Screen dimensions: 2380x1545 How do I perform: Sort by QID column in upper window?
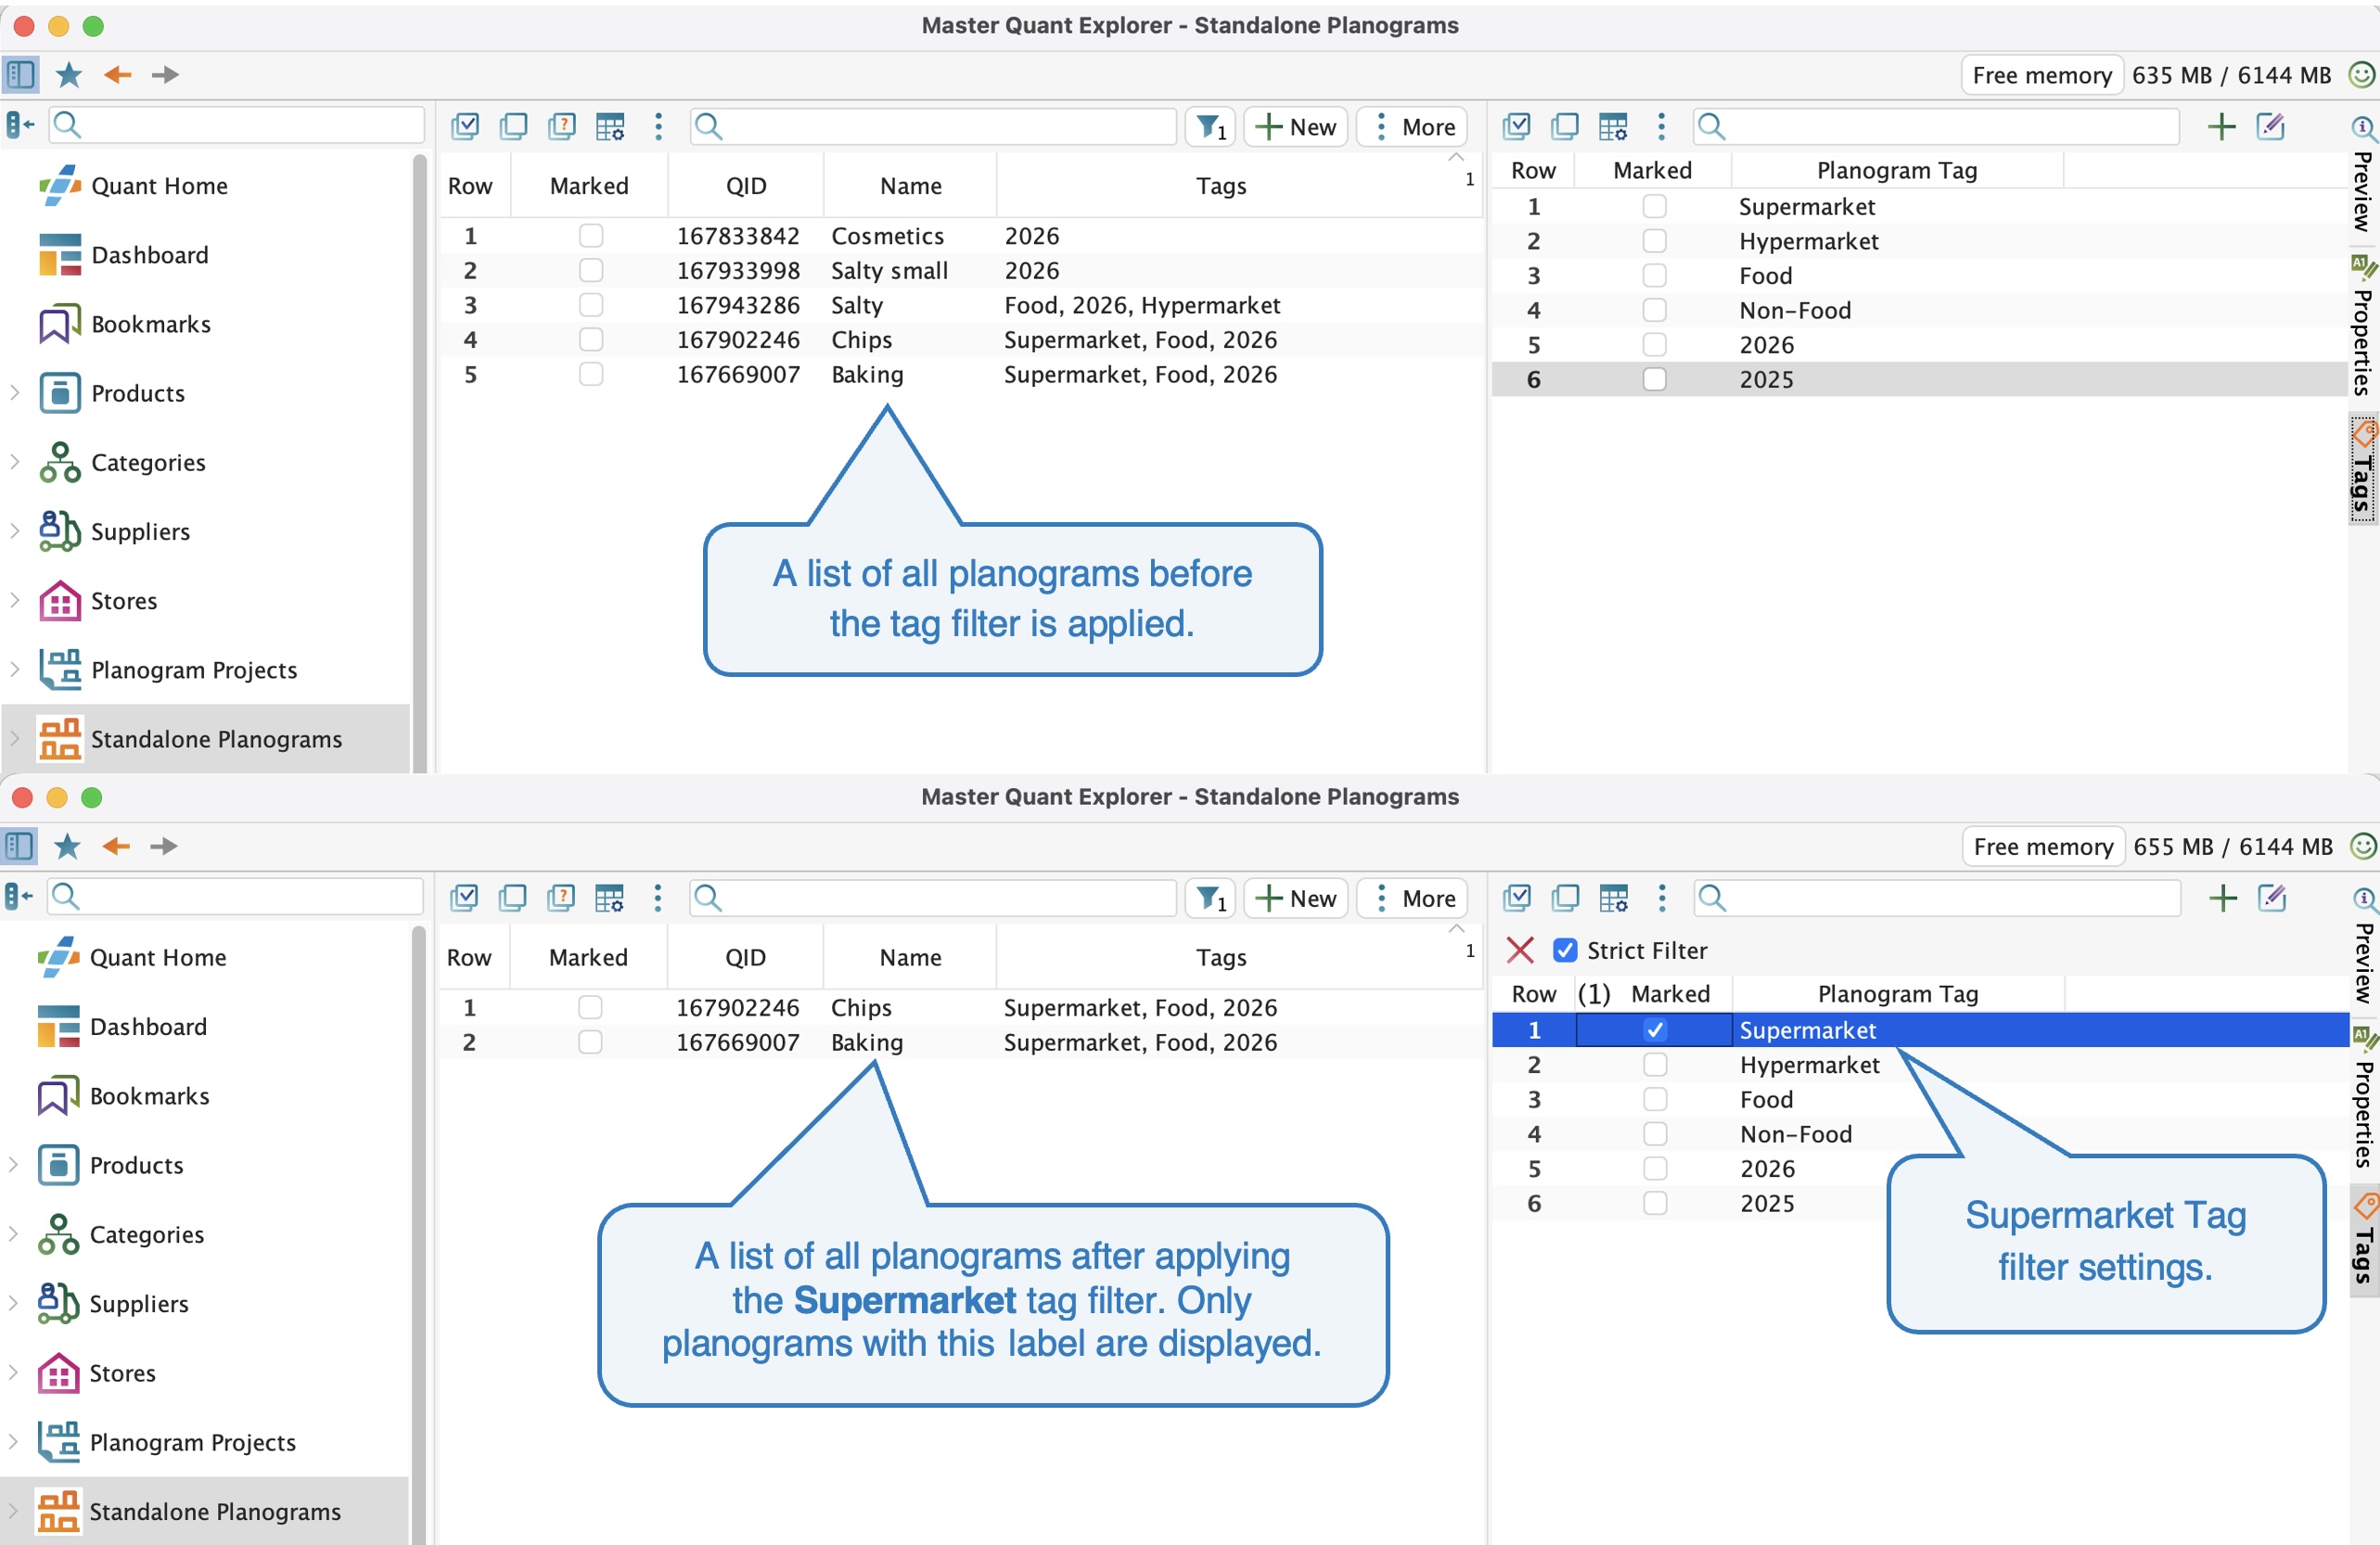click(746, 186)
